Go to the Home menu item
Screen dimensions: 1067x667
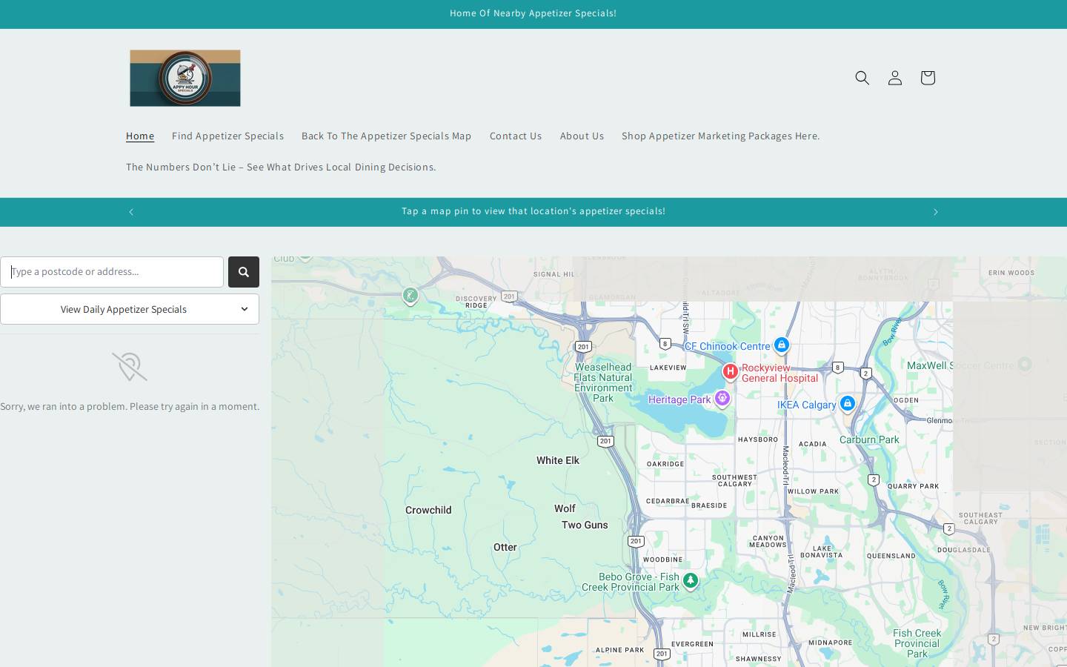(140, 136)
